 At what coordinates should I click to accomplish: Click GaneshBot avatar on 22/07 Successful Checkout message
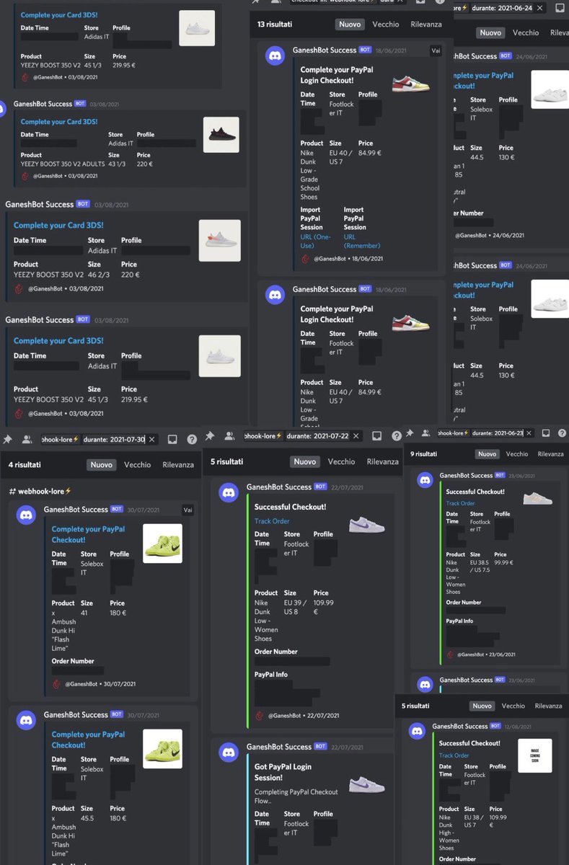(229, 492)
